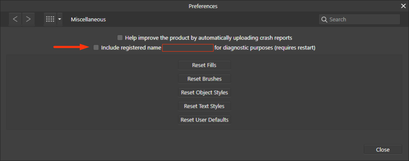The height and width of the screenshot is (161, 409).
Task: Show all preference categories grid
Action: click(50, 19)
